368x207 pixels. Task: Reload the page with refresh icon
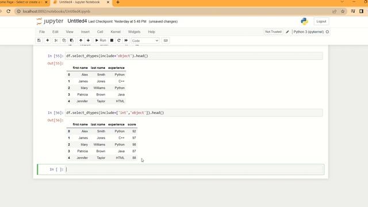point(9,11)
